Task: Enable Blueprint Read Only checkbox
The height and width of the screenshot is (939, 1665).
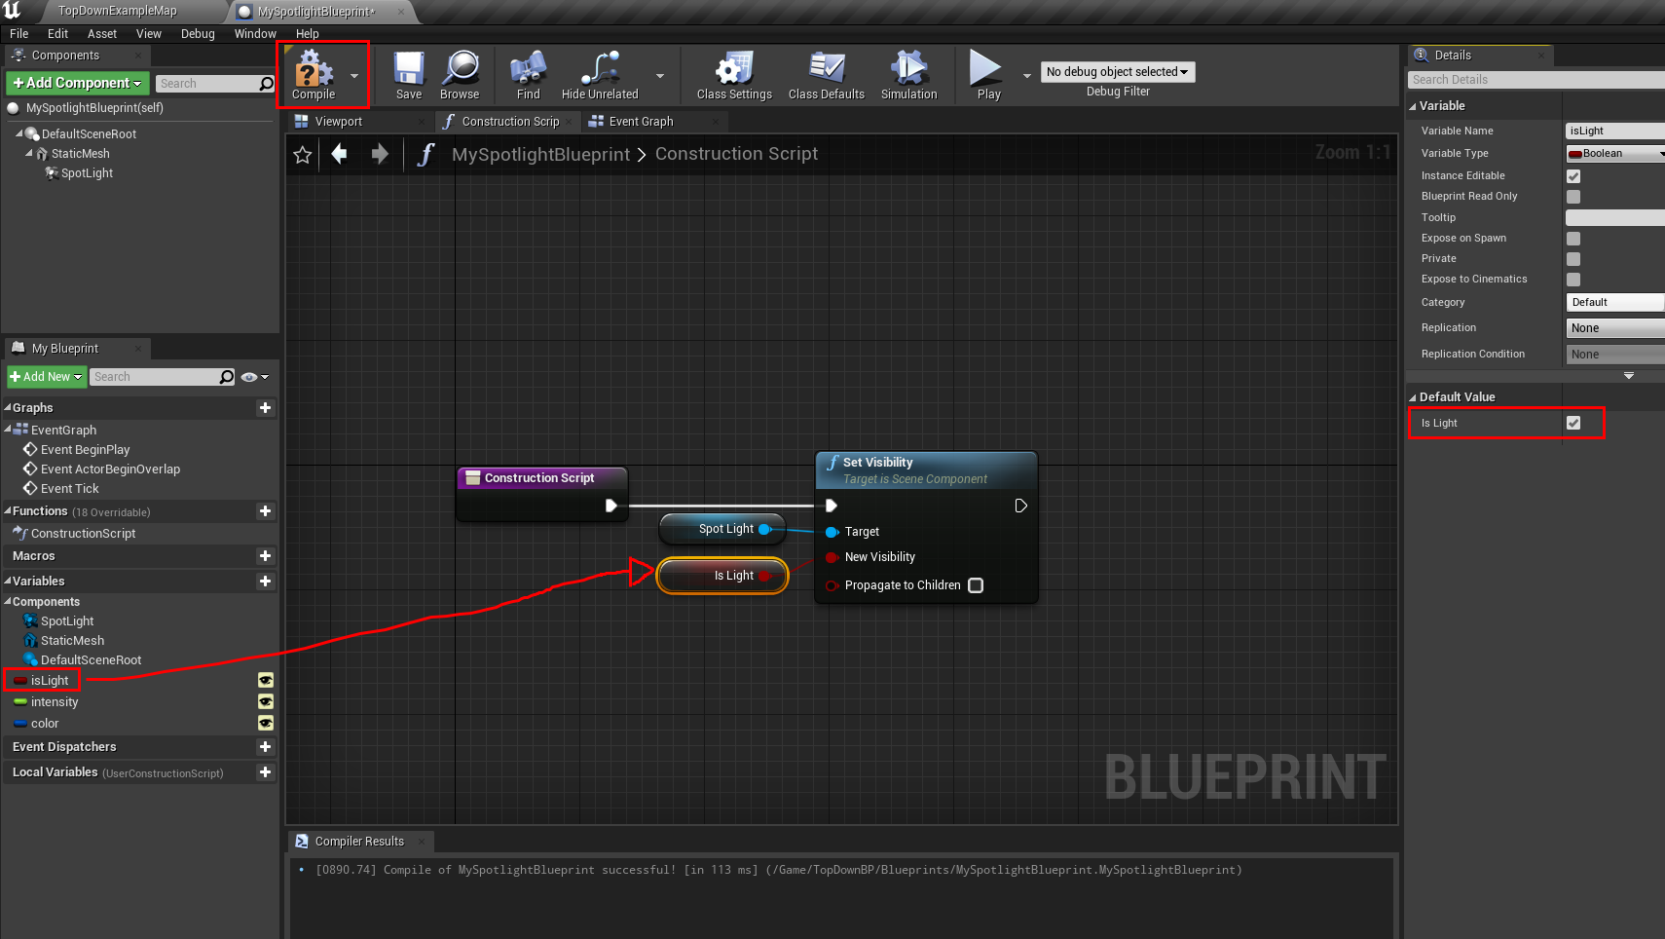Action: [x=1573, y=197]
